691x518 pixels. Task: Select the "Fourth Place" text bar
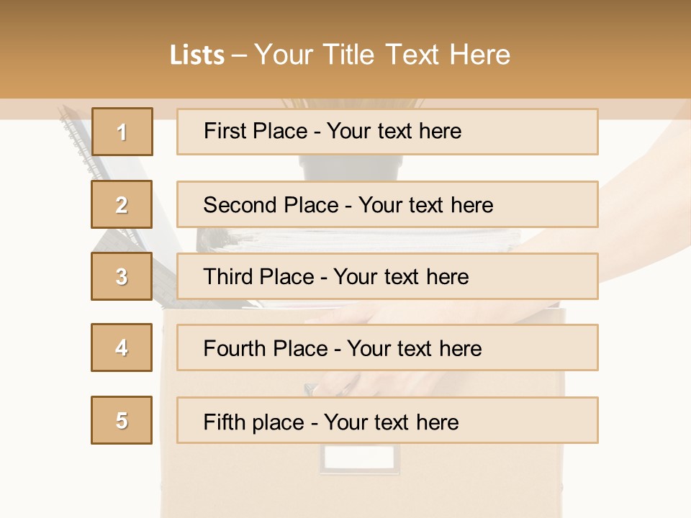coord(387,348)
